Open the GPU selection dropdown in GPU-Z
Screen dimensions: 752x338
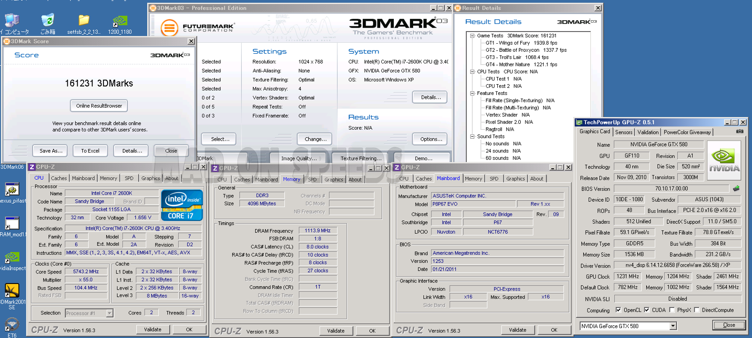673,326
